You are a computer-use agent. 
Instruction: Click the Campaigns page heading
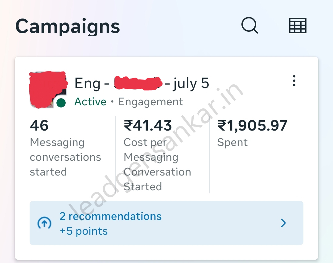[x=68, y=26]
